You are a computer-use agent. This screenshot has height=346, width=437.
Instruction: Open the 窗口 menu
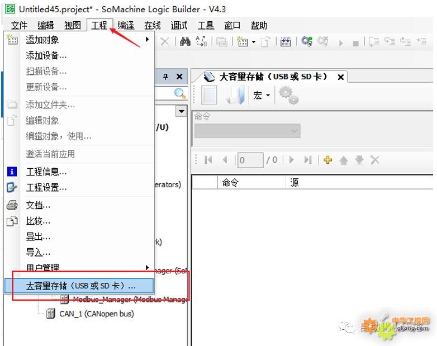pyautogui.click(x=232, y=25)
